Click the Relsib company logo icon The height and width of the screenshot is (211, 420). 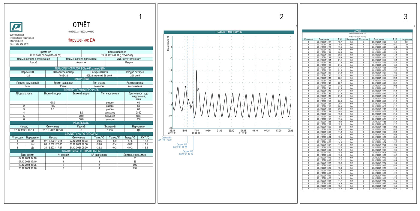click(16, 28)
